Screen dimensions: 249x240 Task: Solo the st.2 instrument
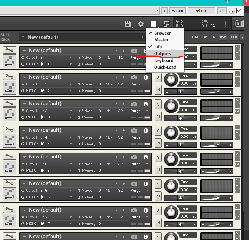158,77
